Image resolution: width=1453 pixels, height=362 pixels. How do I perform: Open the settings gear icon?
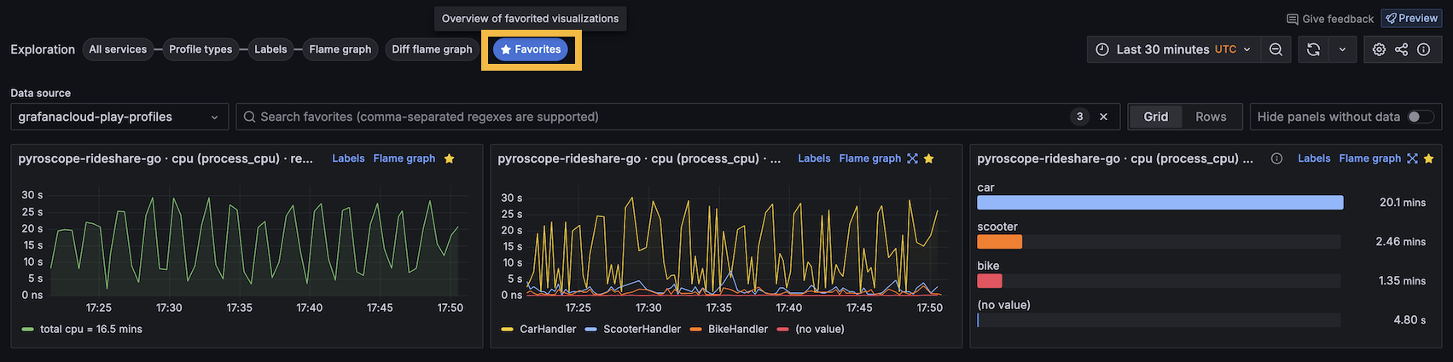point(1379,49)
